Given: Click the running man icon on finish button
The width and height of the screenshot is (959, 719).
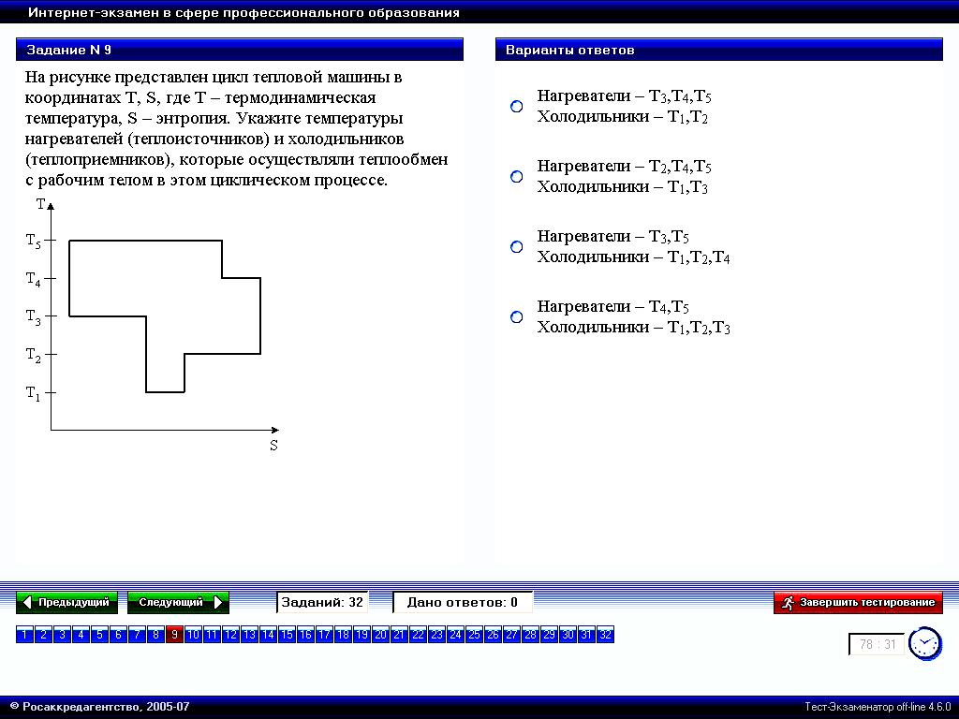Looking at the screenshot, I should [788, 603].
